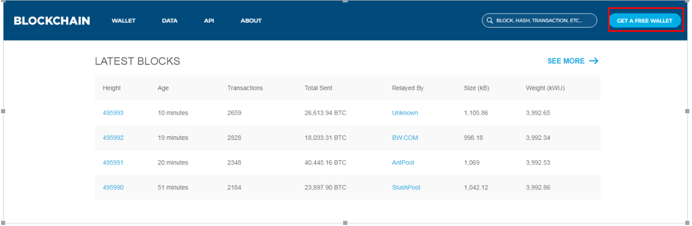Open the Data menu
692x226 pixels.
pos(169,21)
